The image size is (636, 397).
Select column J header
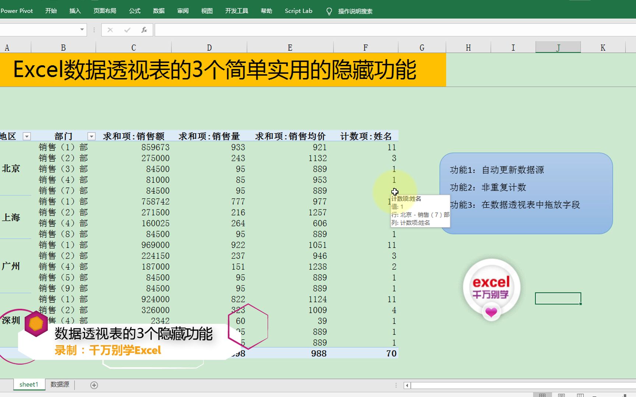point(558,48)
